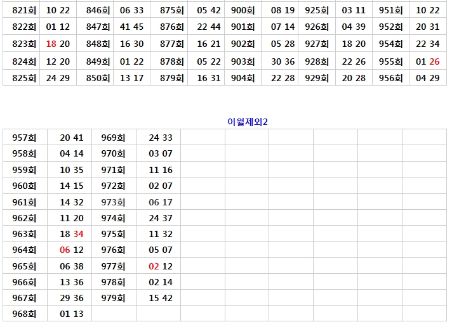Select the 961회 value 14 32
This screenshot has height=329, width=459.
72,202
